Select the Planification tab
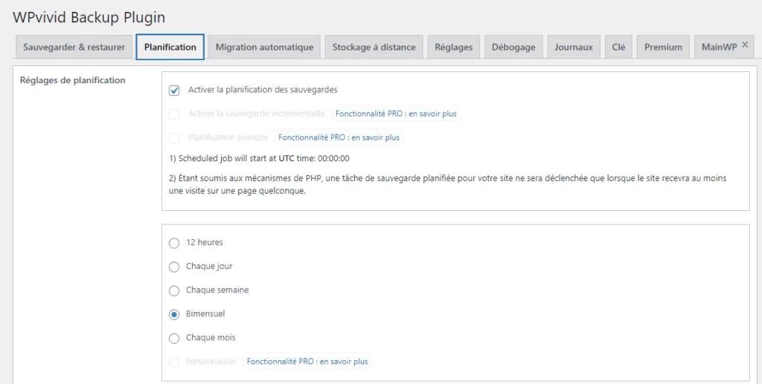 coord(170,47)
